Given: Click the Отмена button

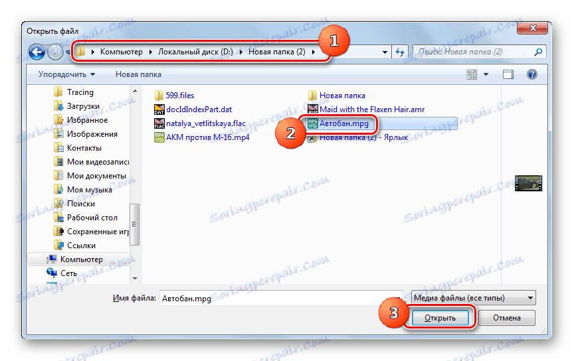Looking at the screenshot, I should coord(507,318).
